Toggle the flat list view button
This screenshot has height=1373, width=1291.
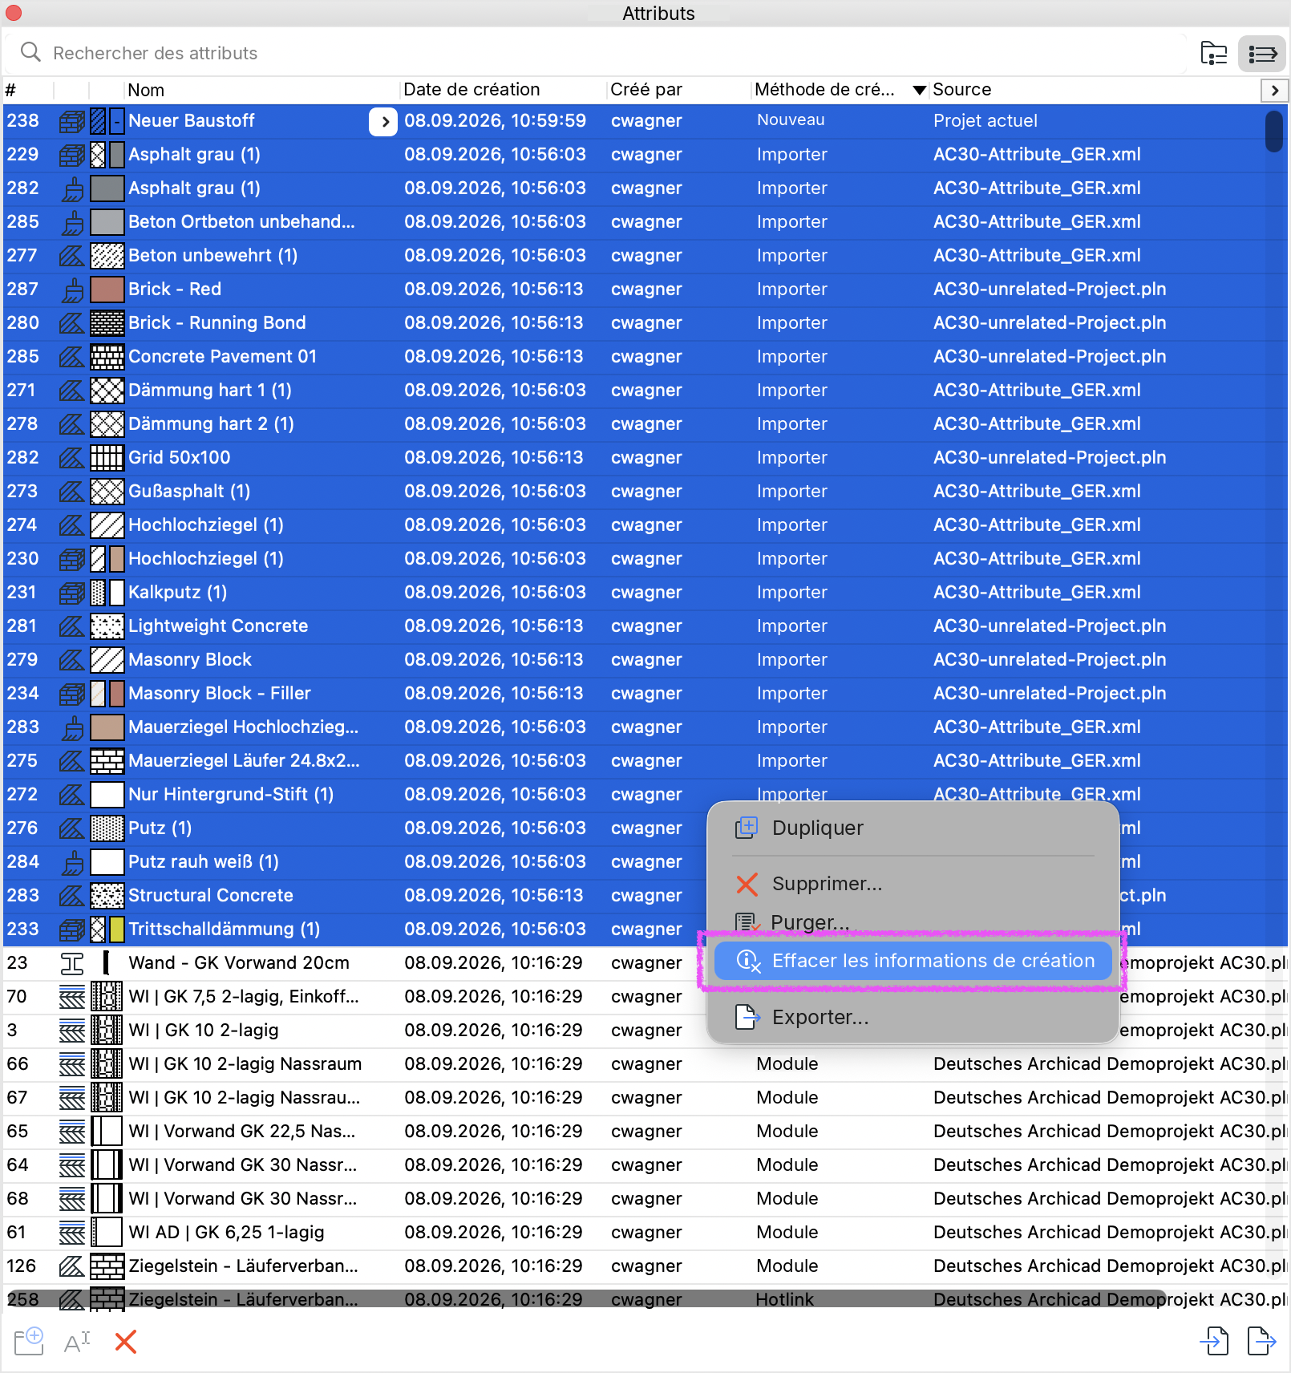coord(1262,54)
